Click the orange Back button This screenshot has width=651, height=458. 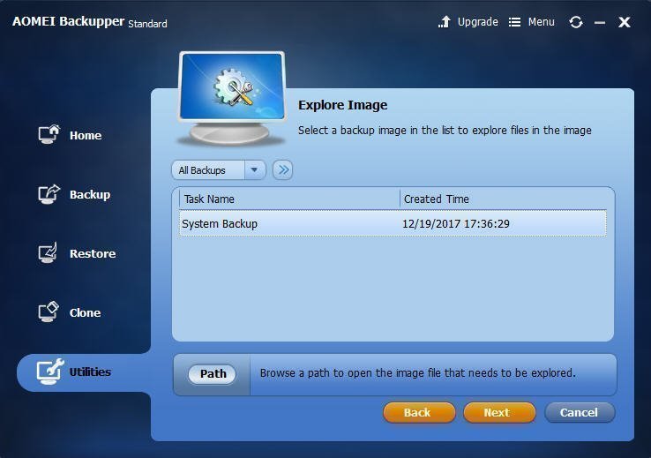coord(418,412)
